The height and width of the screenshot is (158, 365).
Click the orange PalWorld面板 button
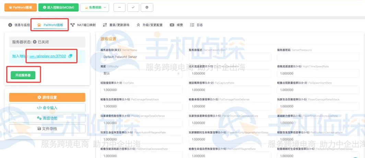coord(21,7)
